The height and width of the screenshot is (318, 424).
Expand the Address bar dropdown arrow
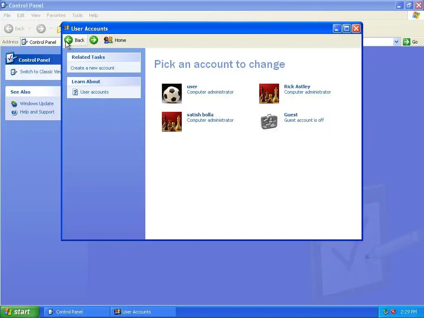[396, 42]
